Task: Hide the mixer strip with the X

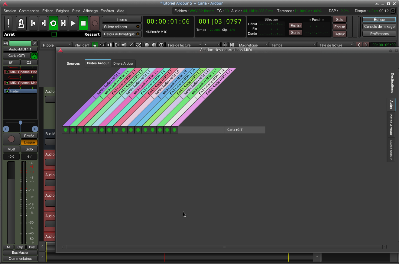Action: [35, 43]
